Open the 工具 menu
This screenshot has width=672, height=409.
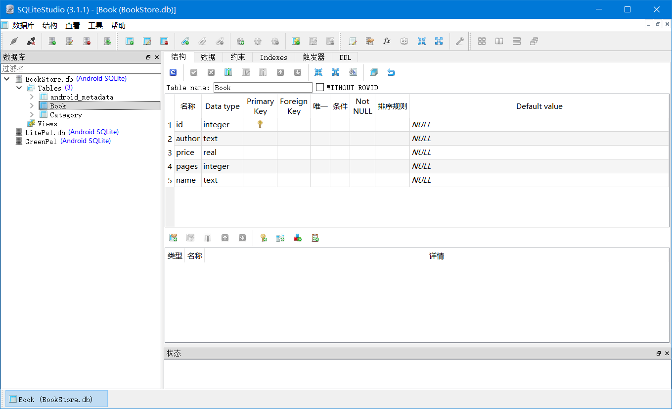(95, 26)
